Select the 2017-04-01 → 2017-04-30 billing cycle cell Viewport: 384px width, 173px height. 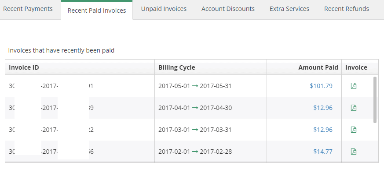(x=211, y=108)
